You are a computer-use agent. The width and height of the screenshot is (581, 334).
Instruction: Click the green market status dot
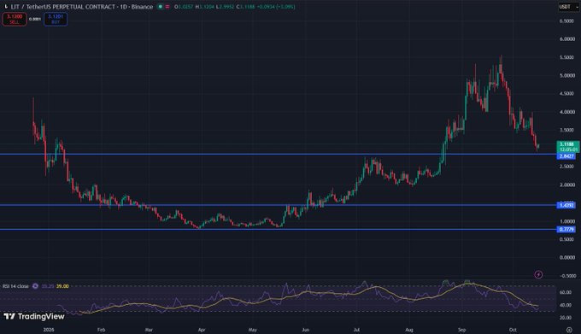tap(161, 7)
